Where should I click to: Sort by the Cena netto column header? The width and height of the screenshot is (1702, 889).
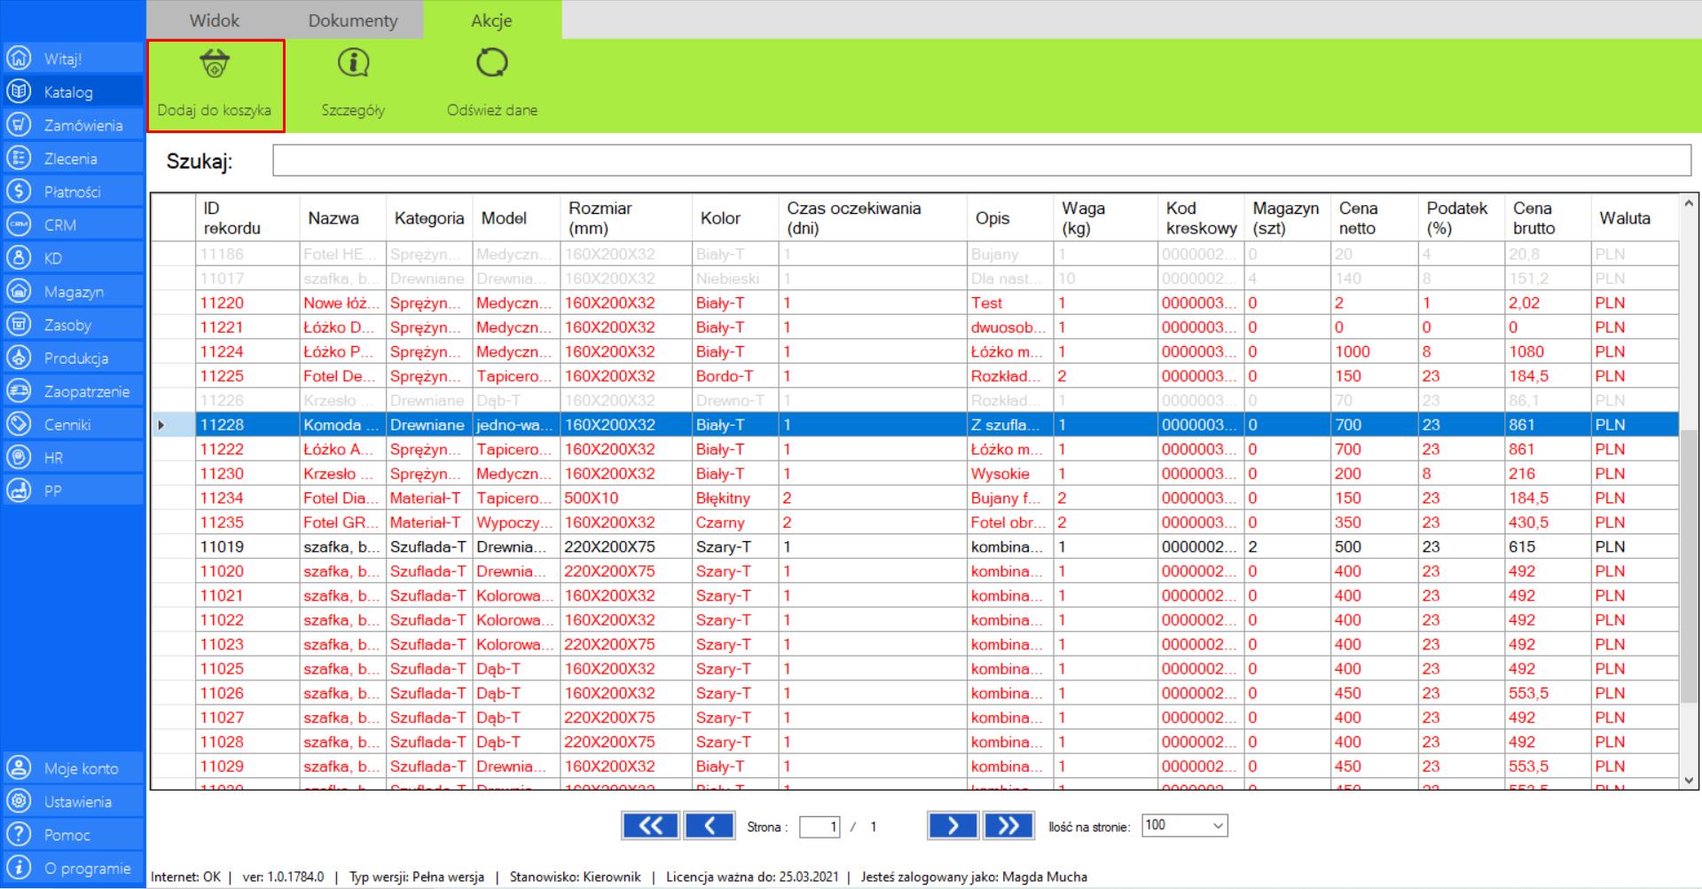pos(1358,218)
